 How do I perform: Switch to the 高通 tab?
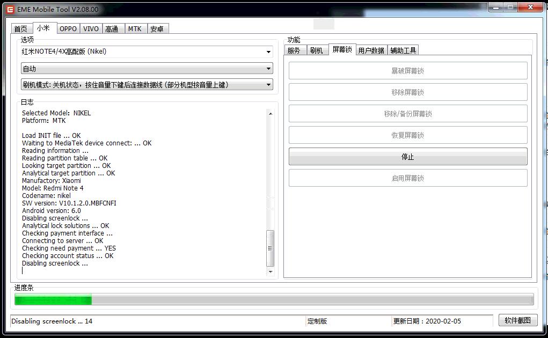pos(113,28)
